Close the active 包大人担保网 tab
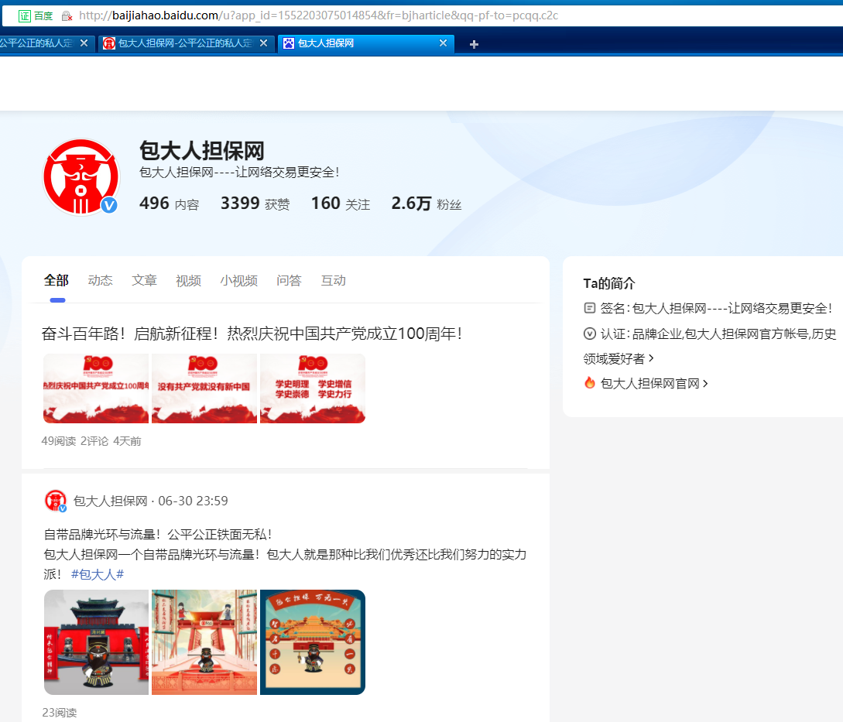The width and height of the screenshot is (843, 722). click(x=443, y=43)
